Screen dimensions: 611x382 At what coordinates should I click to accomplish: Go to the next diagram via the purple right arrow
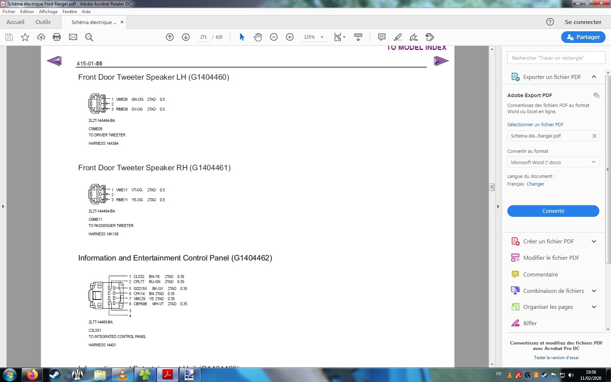pyautogui.click(x=441, y=61)
